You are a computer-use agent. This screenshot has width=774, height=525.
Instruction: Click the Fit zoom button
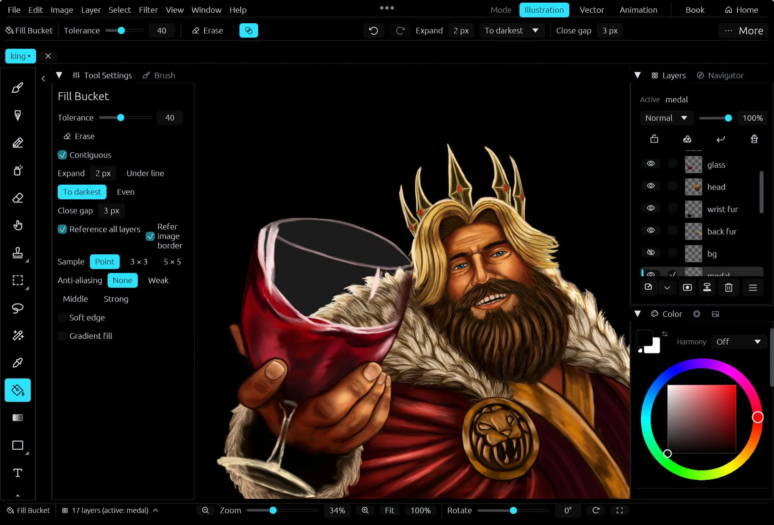pyautogui.click(x=389, y=510)
